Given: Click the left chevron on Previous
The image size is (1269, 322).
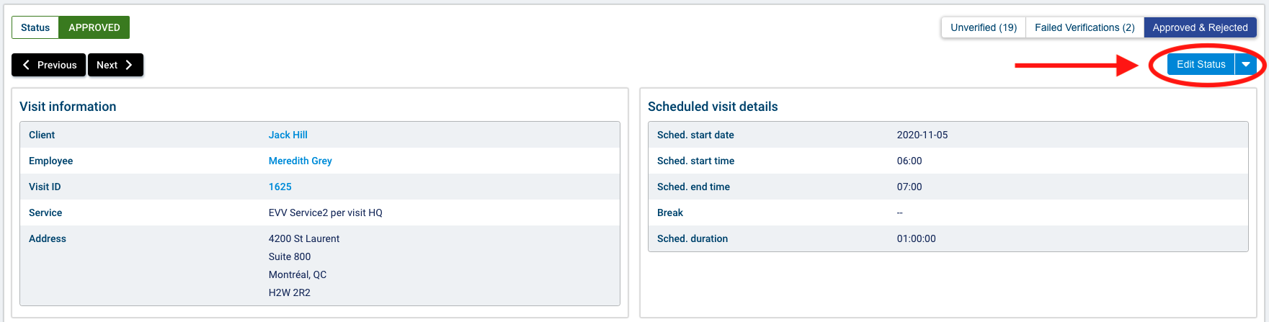Looking at the screenshot, I should (x=26, y=65).
